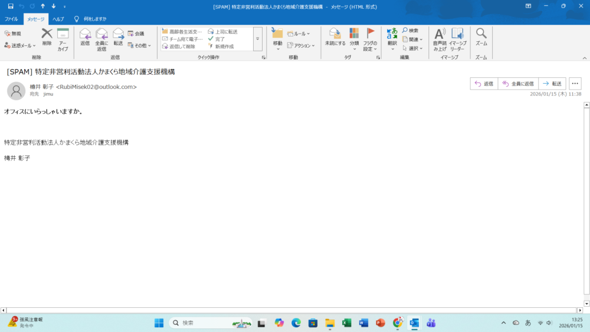Expand the Junk Mail (迷惑メール) dropdown
The width and height of the screenshot is (590, 332).
point(20,45)
